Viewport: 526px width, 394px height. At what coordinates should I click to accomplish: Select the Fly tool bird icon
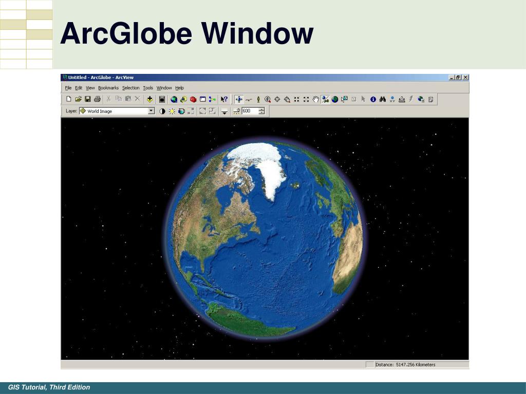click(x=249, y=100)
